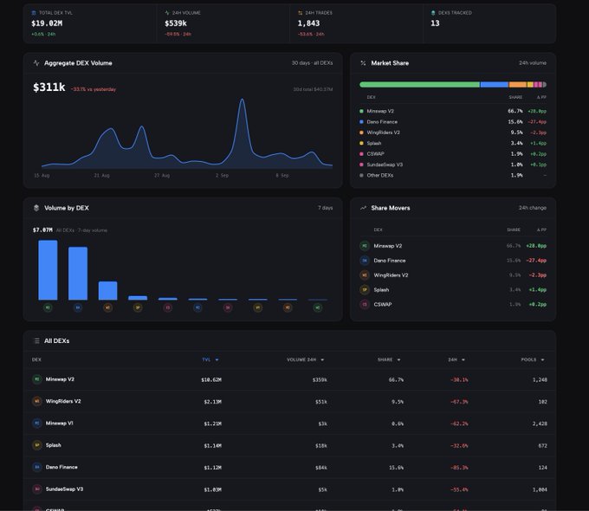Open WingRiders V2 name in All DEXs table

coord(63,401)
